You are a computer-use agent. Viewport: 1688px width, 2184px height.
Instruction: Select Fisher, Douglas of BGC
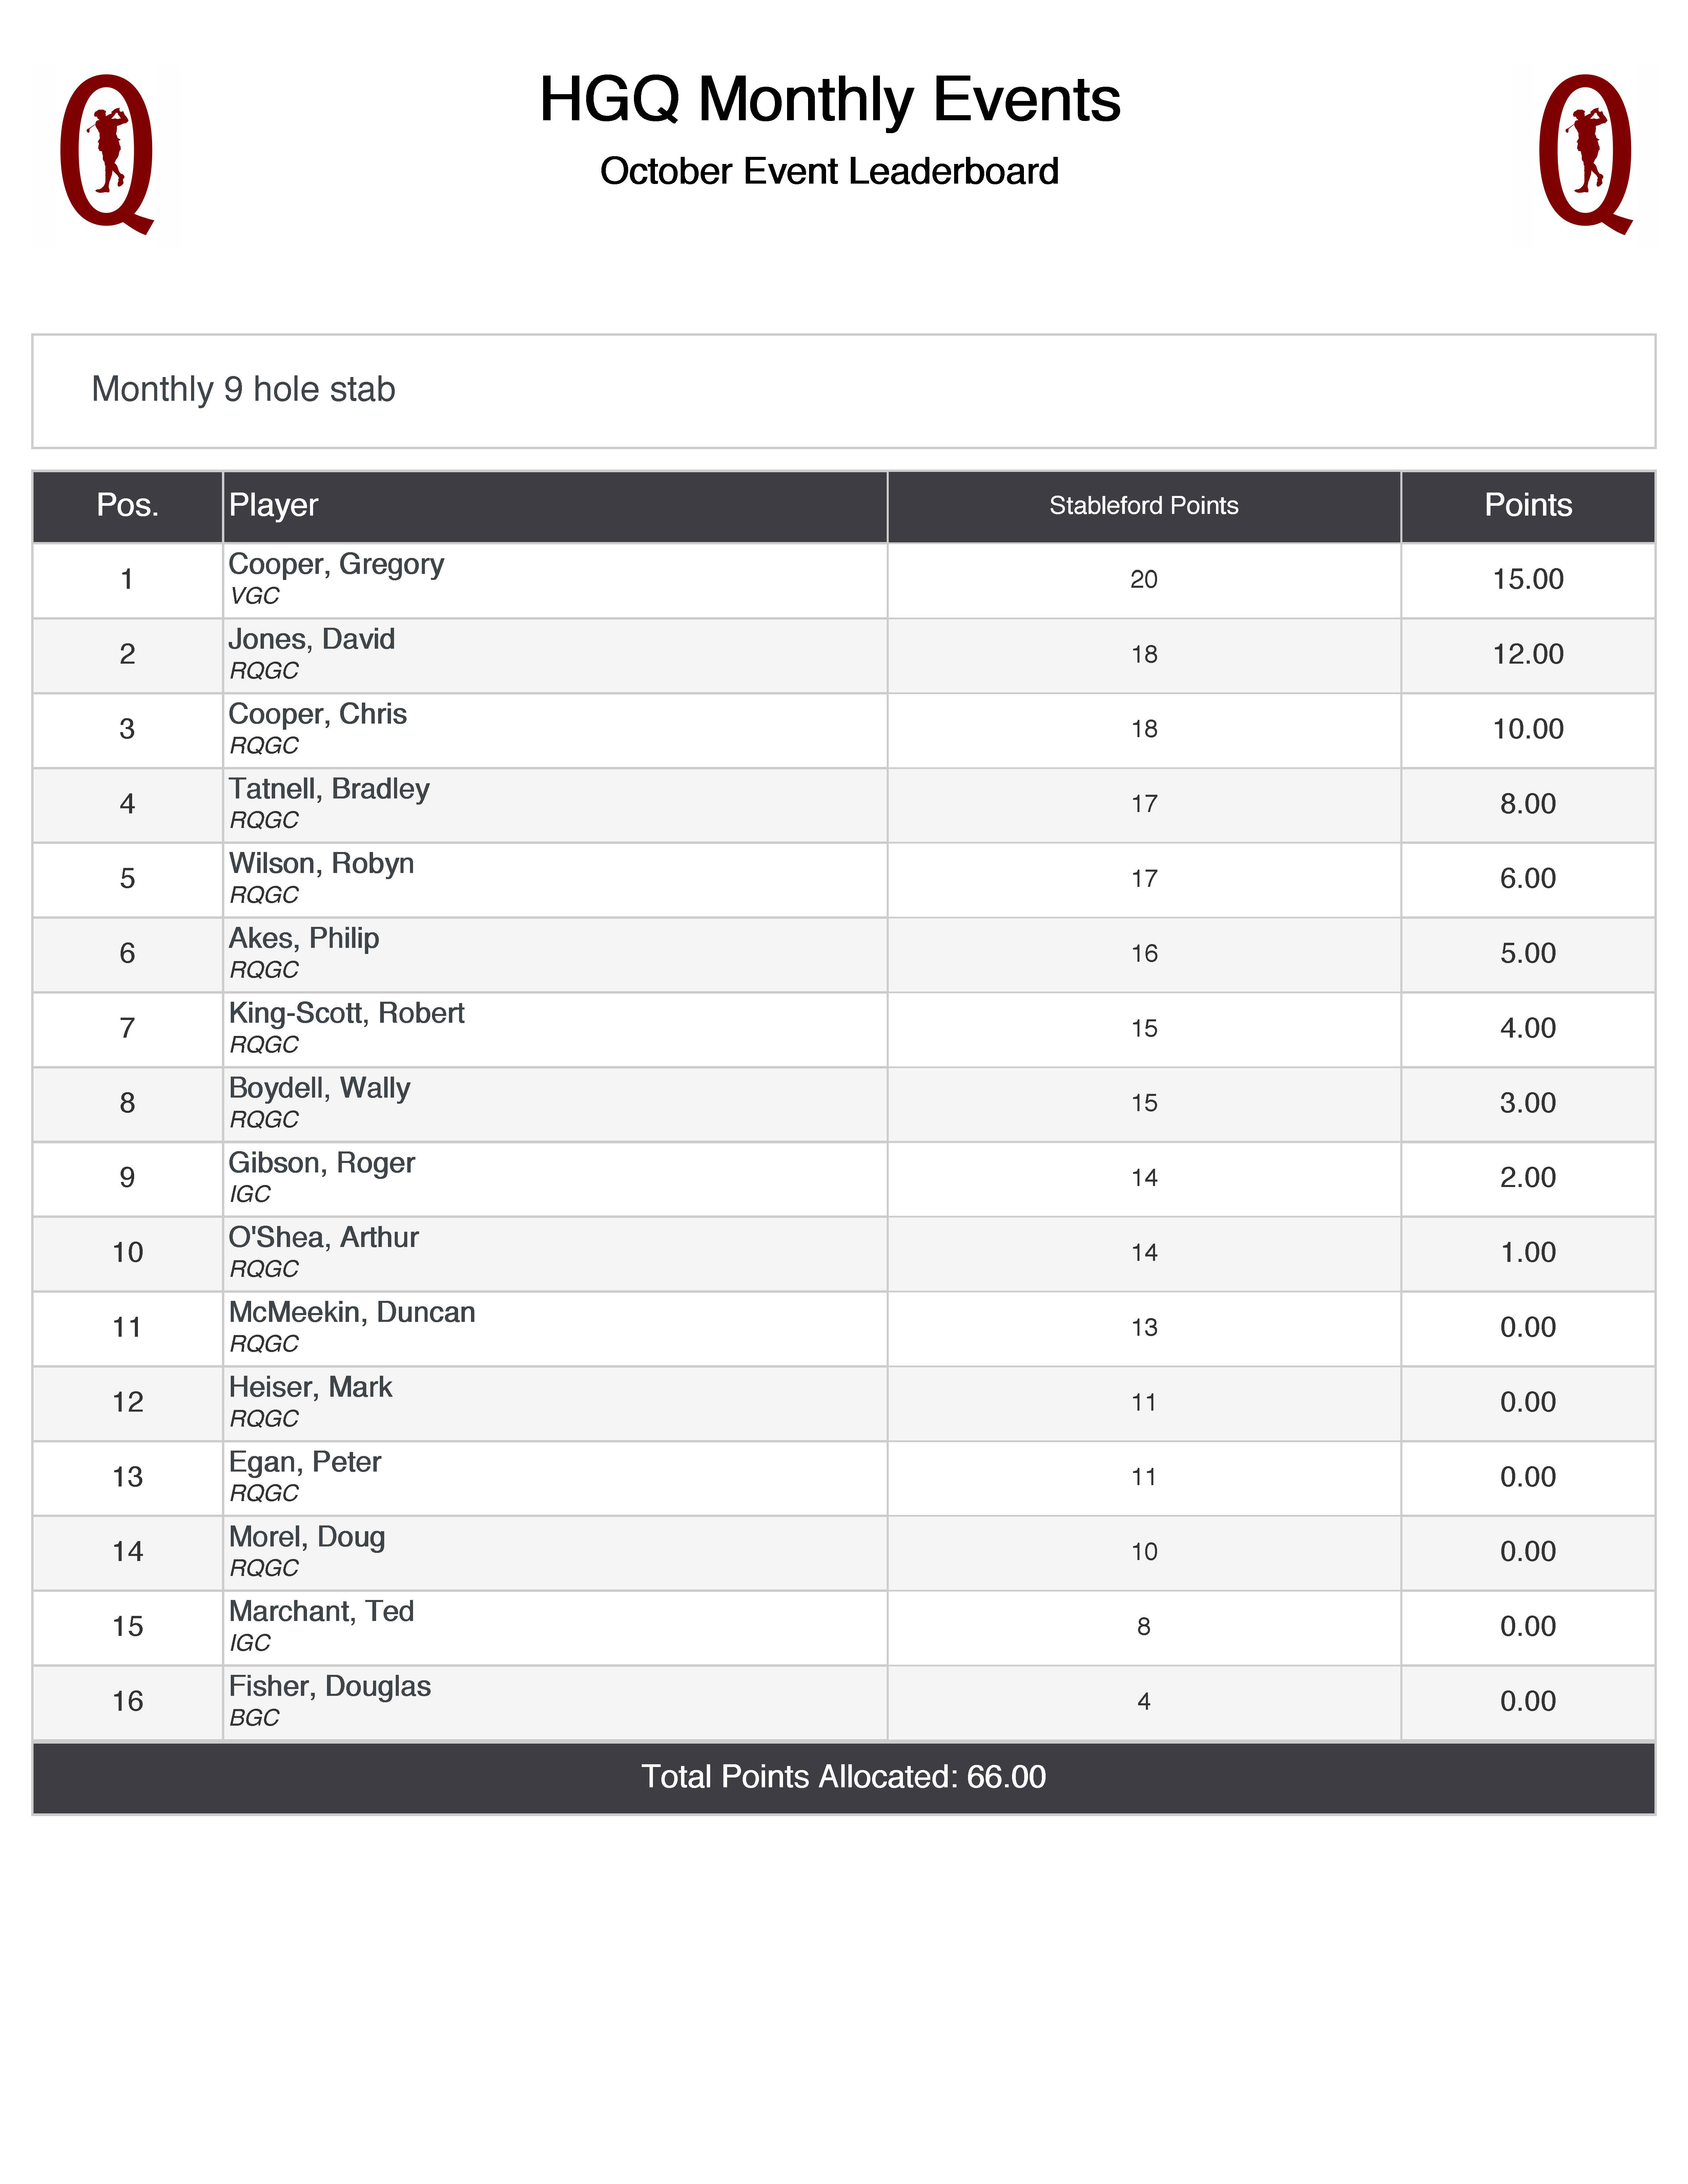point(329,1687)
